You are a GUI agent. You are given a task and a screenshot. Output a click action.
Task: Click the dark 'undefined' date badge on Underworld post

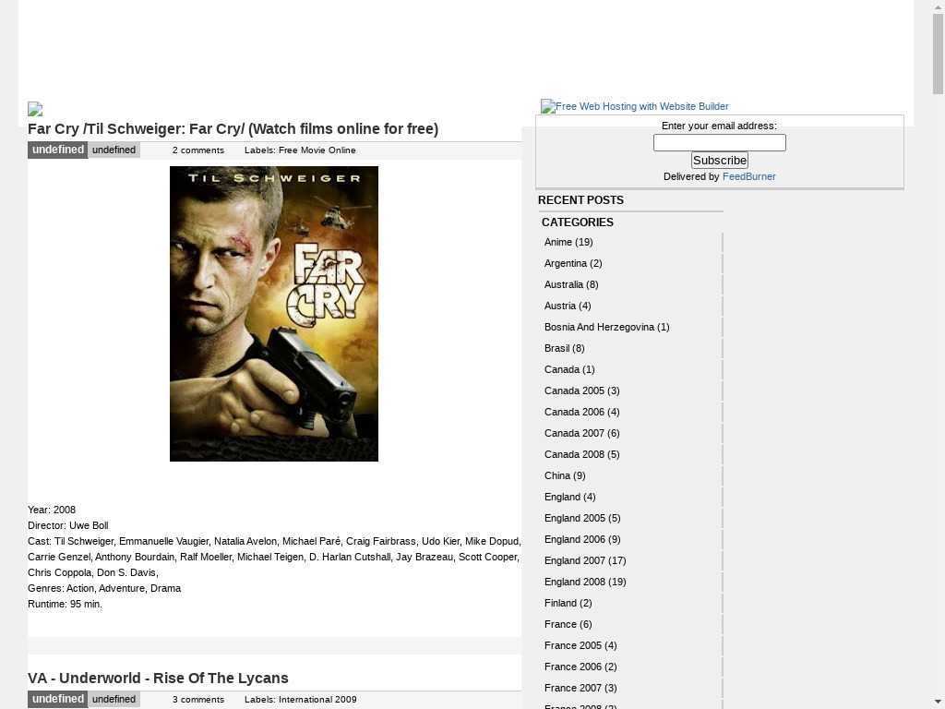[58, 700]
